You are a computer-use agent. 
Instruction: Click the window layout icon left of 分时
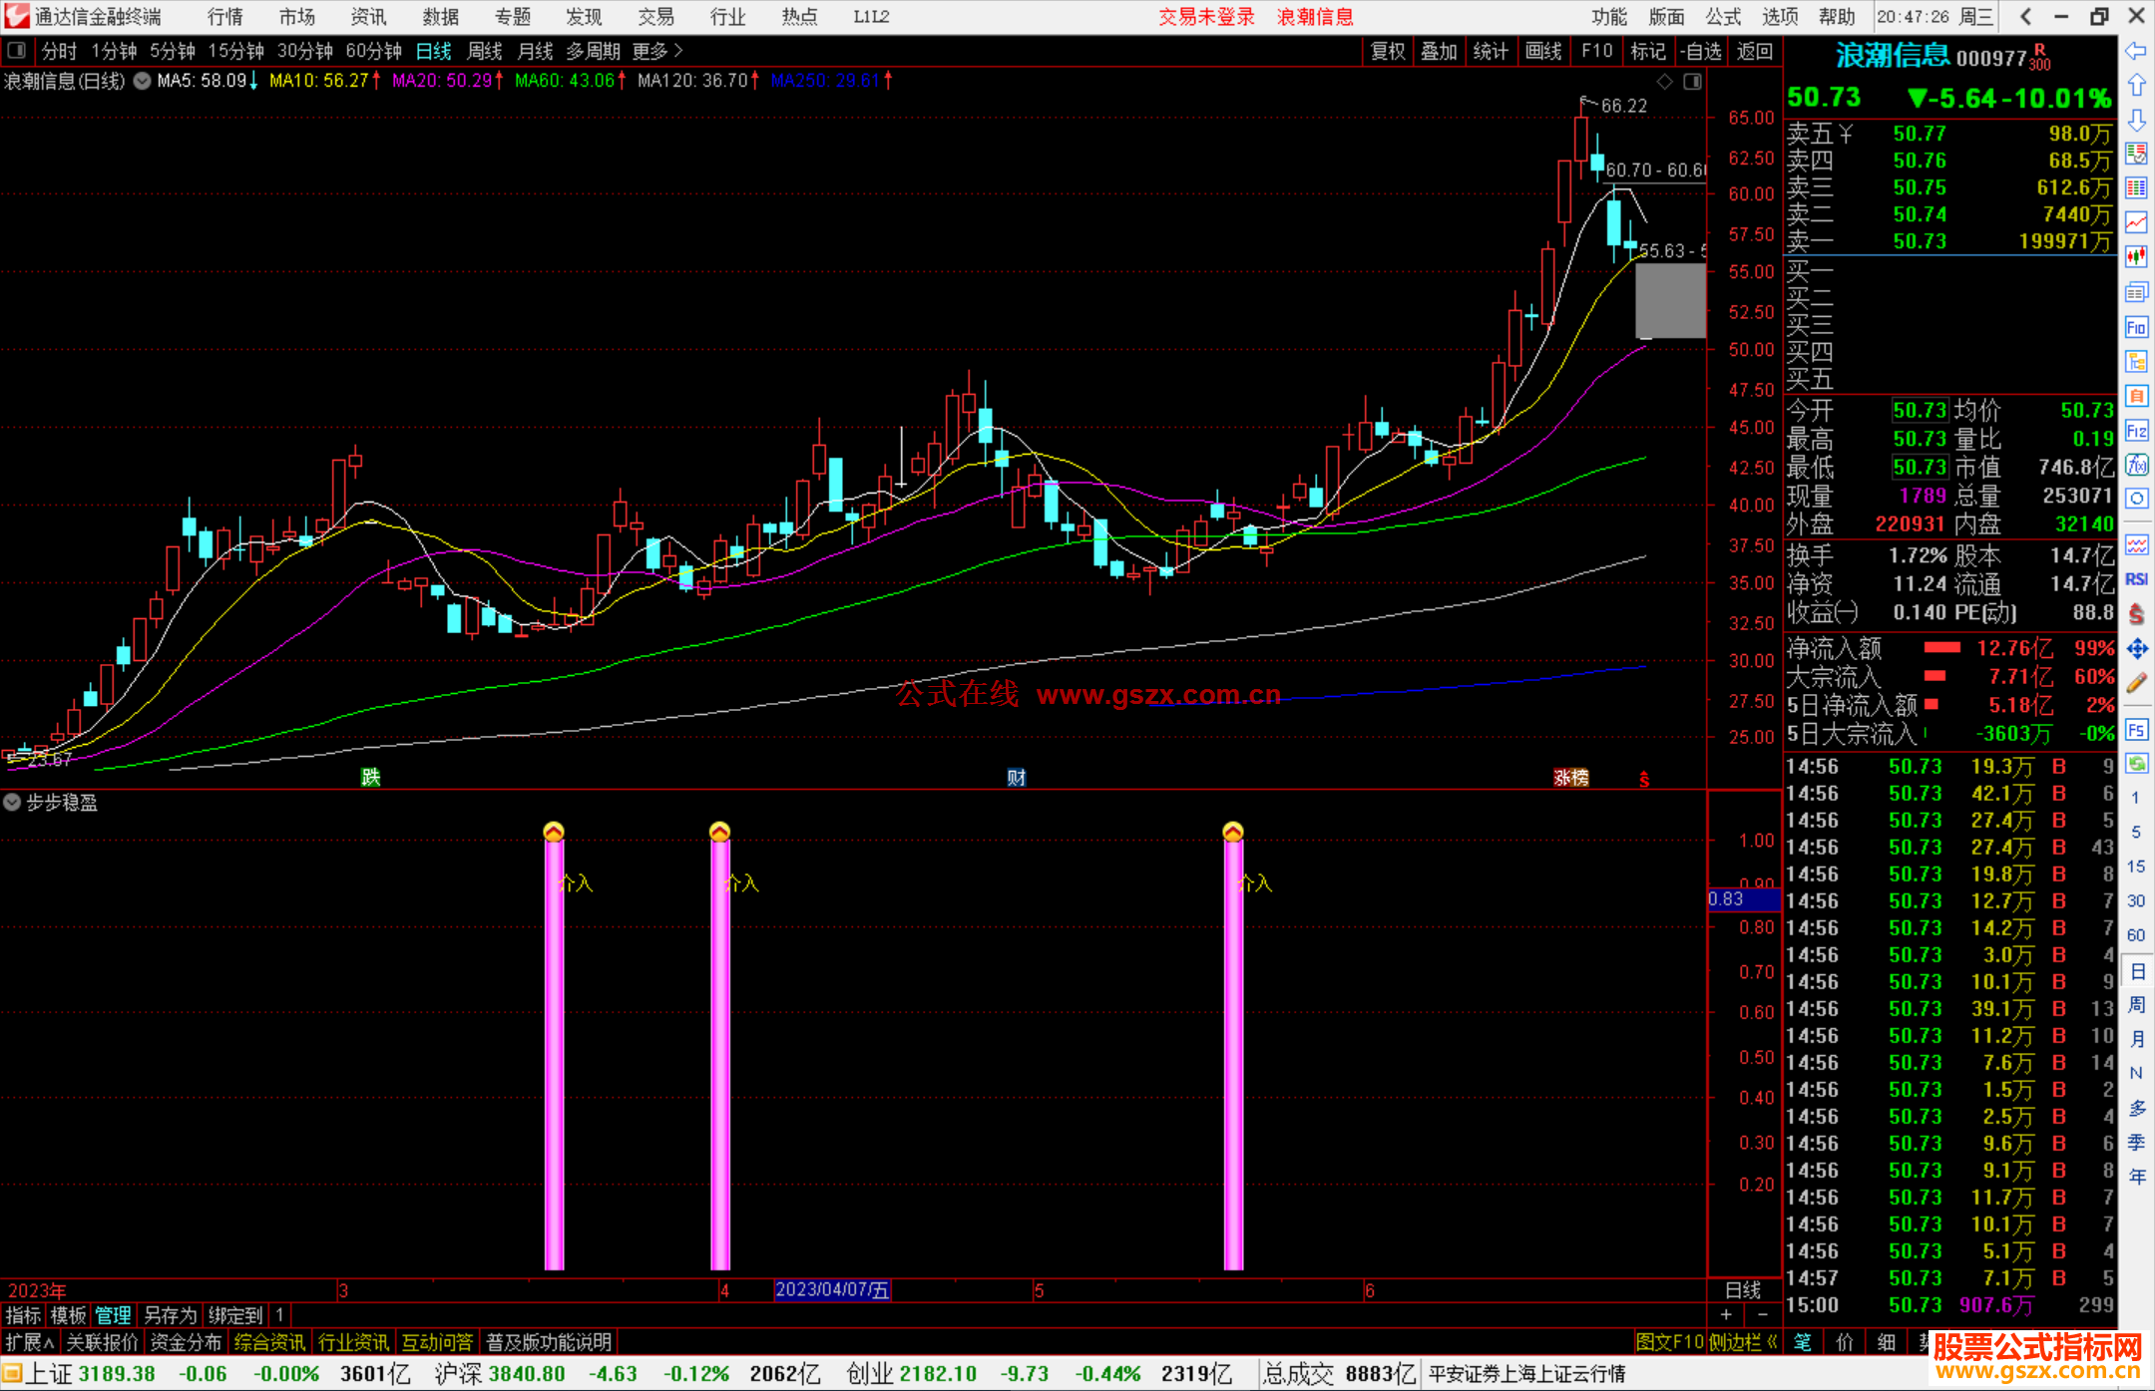[16, 50]
